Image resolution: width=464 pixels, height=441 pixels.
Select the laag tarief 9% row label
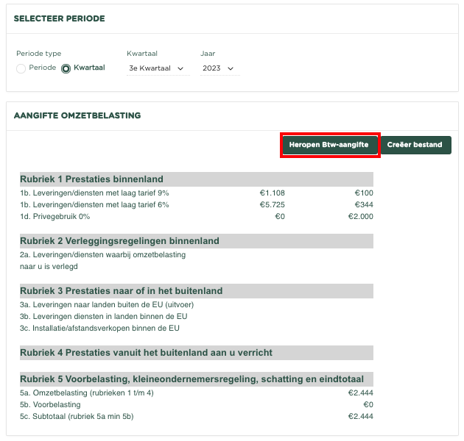pos(94,193)
